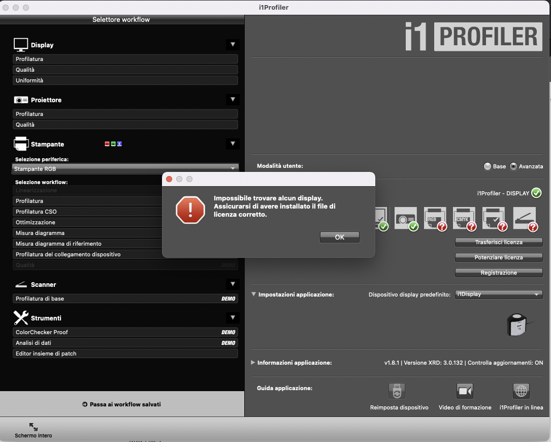
Task: Click the printer quality license icon
Action: click(494, 219)
